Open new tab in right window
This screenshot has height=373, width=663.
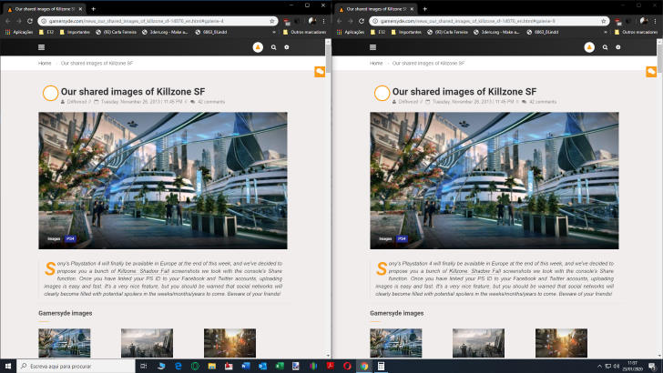point(425,8)
